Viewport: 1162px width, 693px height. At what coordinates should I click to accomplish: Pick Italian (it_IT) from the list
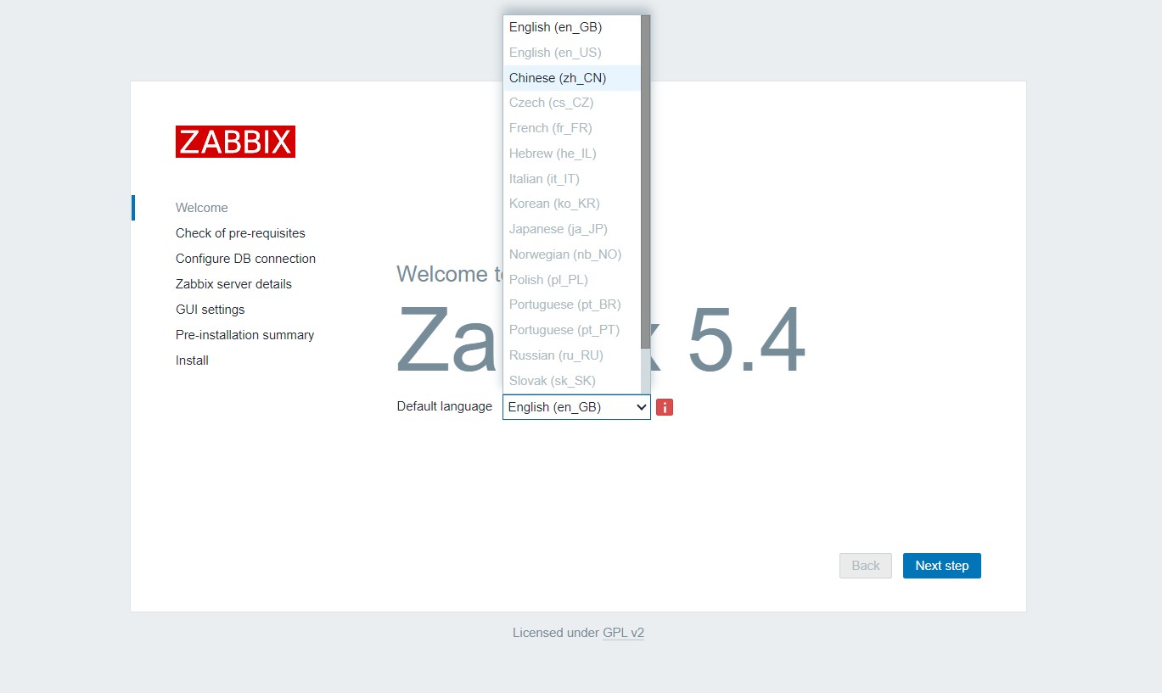(572, 179)
